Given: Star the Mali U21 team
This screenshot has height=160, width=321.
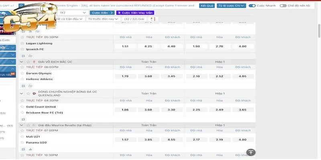Looking at the screenshot, I should coord(22,137).
